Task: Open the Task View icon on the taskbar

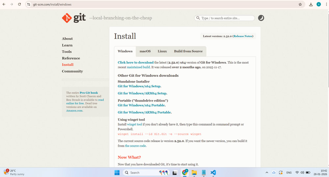Action: click(175, 173)
